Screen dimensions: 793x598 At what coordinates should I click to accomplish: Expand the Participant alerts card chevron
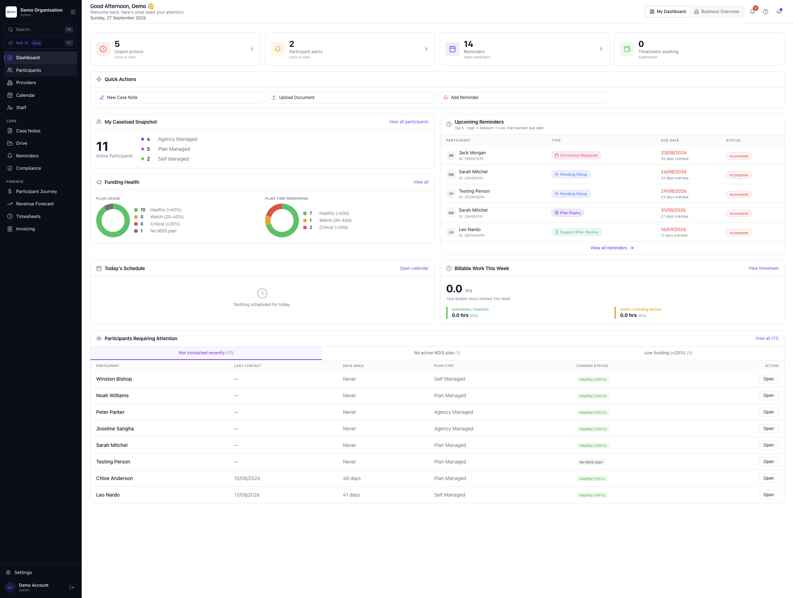click(426, 49)
